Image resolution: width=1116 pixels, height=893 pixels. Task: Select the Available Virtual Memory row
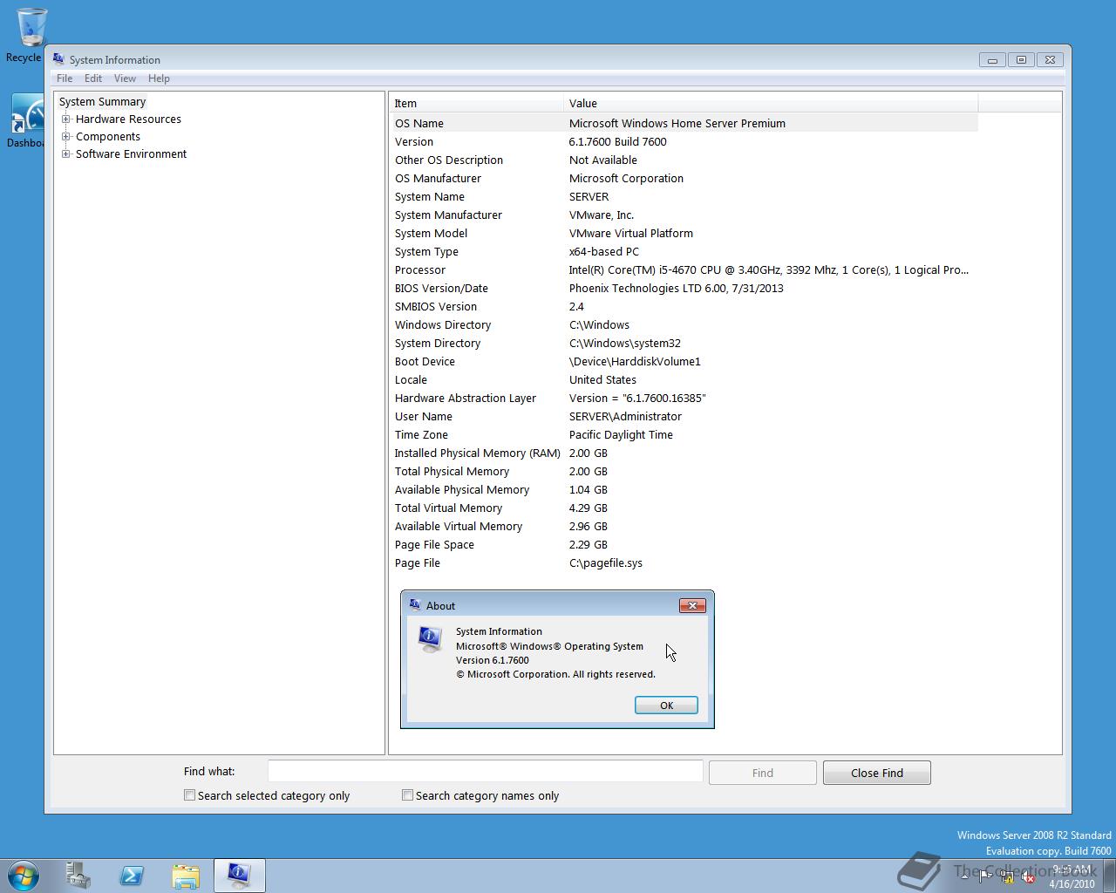pos(684,526)
